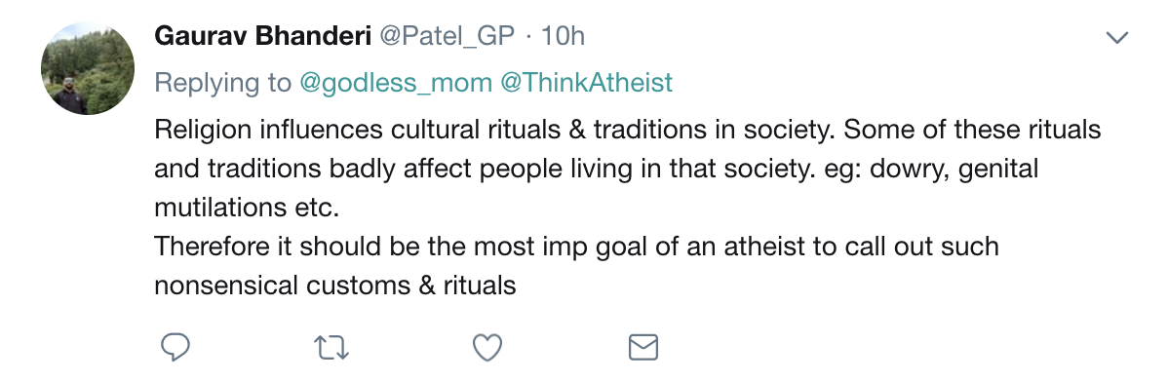The width and height of the screenshot is (1168, 382).
Task: Visit the @ThinkAtheist profile mention
Action: click(x=586, y=83)
